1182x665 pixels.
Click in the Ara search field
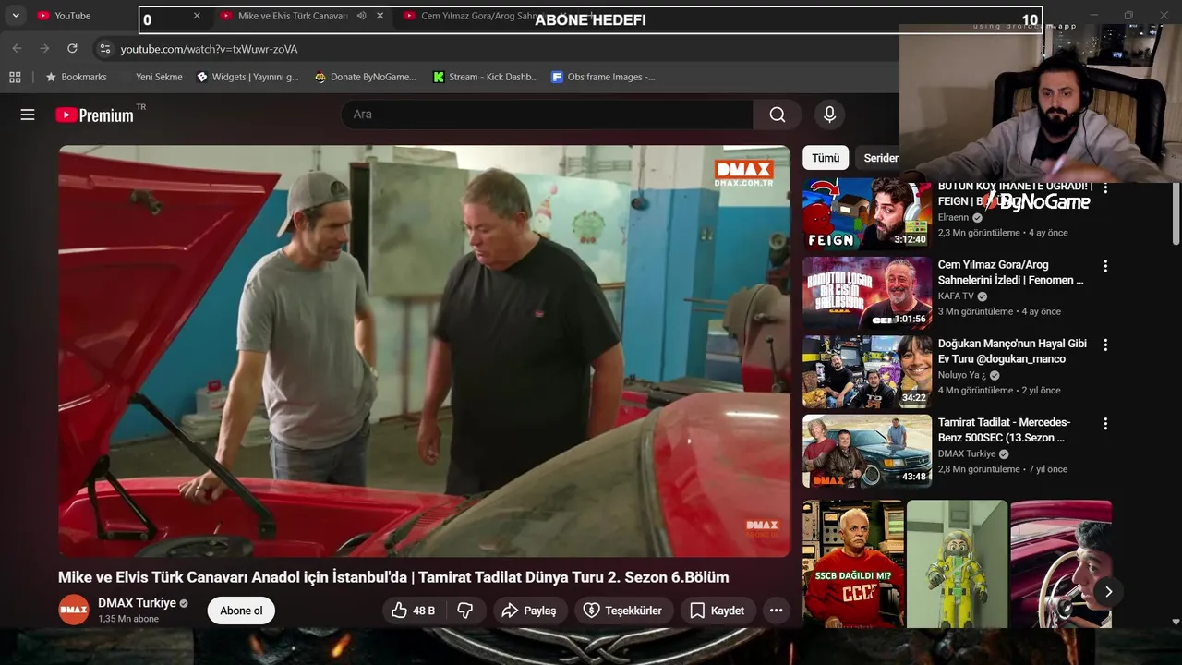pos(547,115)
